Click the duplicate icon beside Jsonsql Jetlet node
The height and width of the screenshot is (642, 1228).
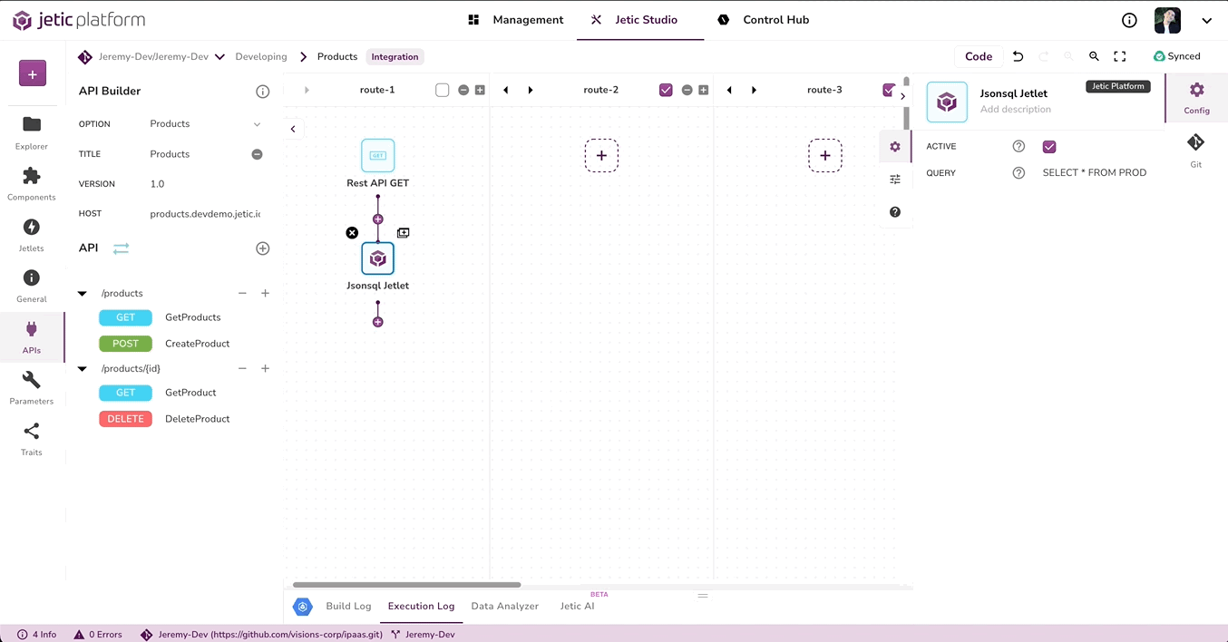coord(404,233)
